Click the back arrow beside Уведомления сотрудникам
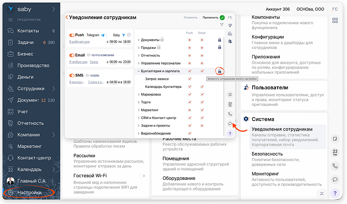 67,17
